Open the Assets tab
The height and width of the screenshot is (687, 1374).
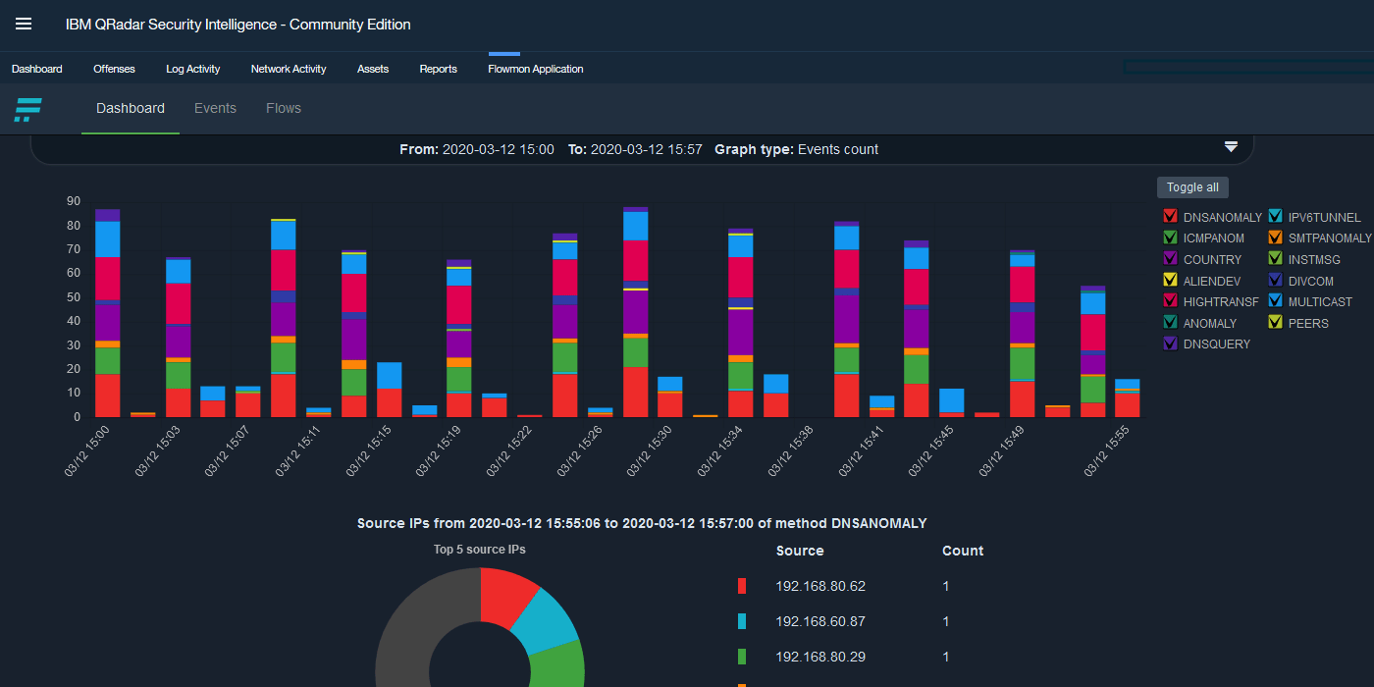pyautogui.click(x=373, y=69)
